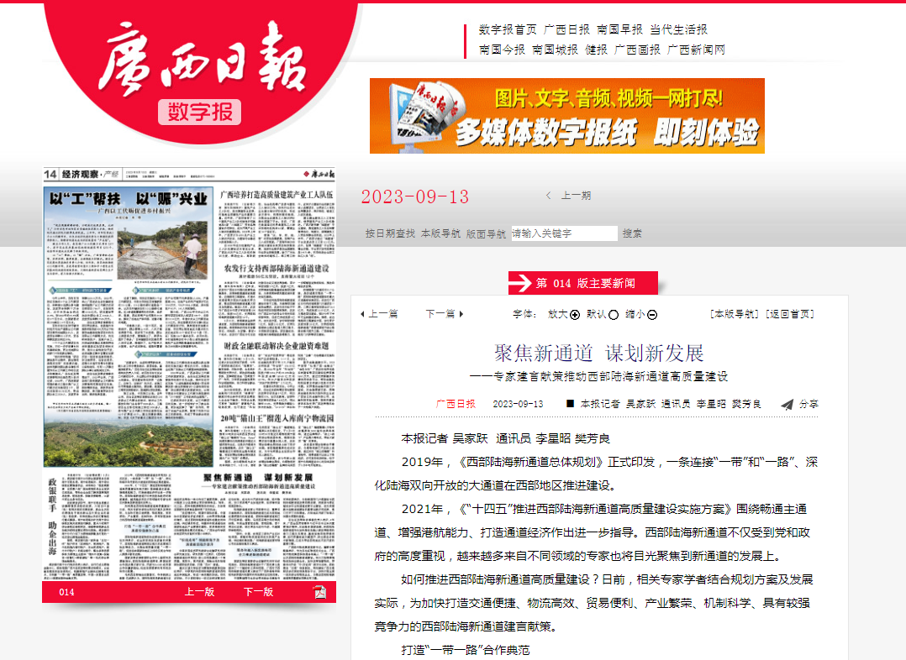
Task: Open the multimedia digital newspaper banner
Action: [566, 116]
